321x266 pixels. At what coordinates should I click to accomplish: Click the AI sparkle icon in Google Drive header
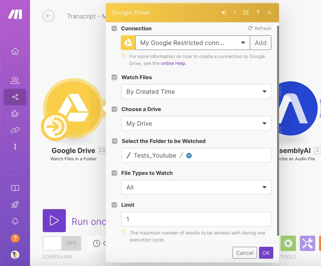(x=224, y=13)
